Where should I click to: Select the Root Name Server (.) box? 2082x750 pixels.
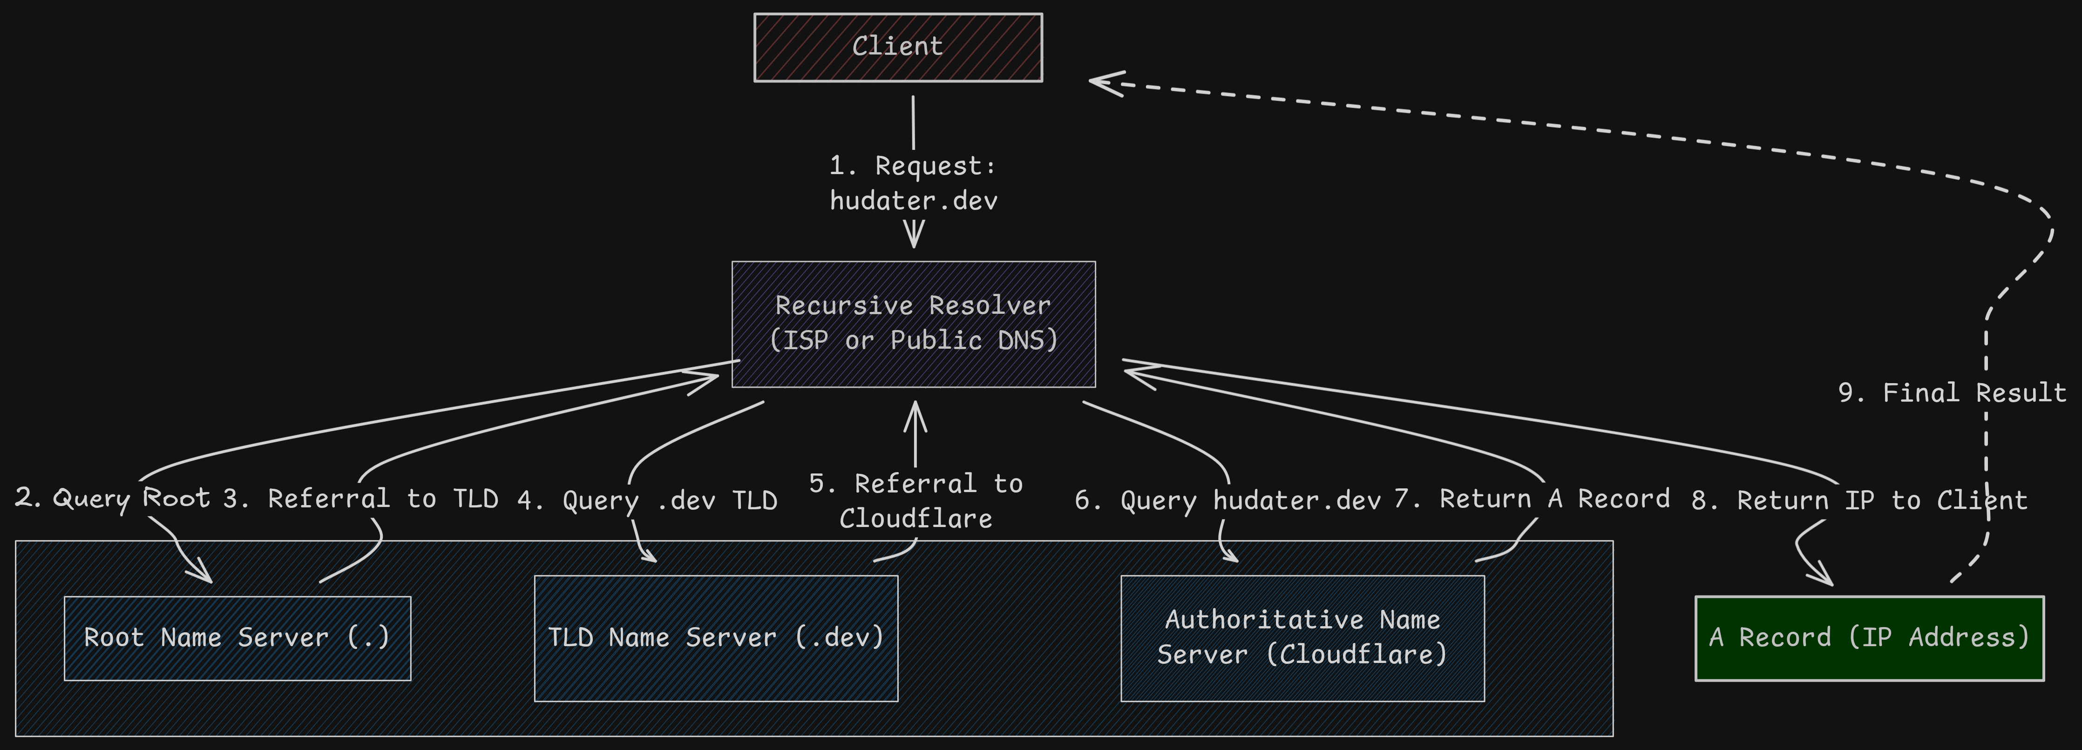237,638
